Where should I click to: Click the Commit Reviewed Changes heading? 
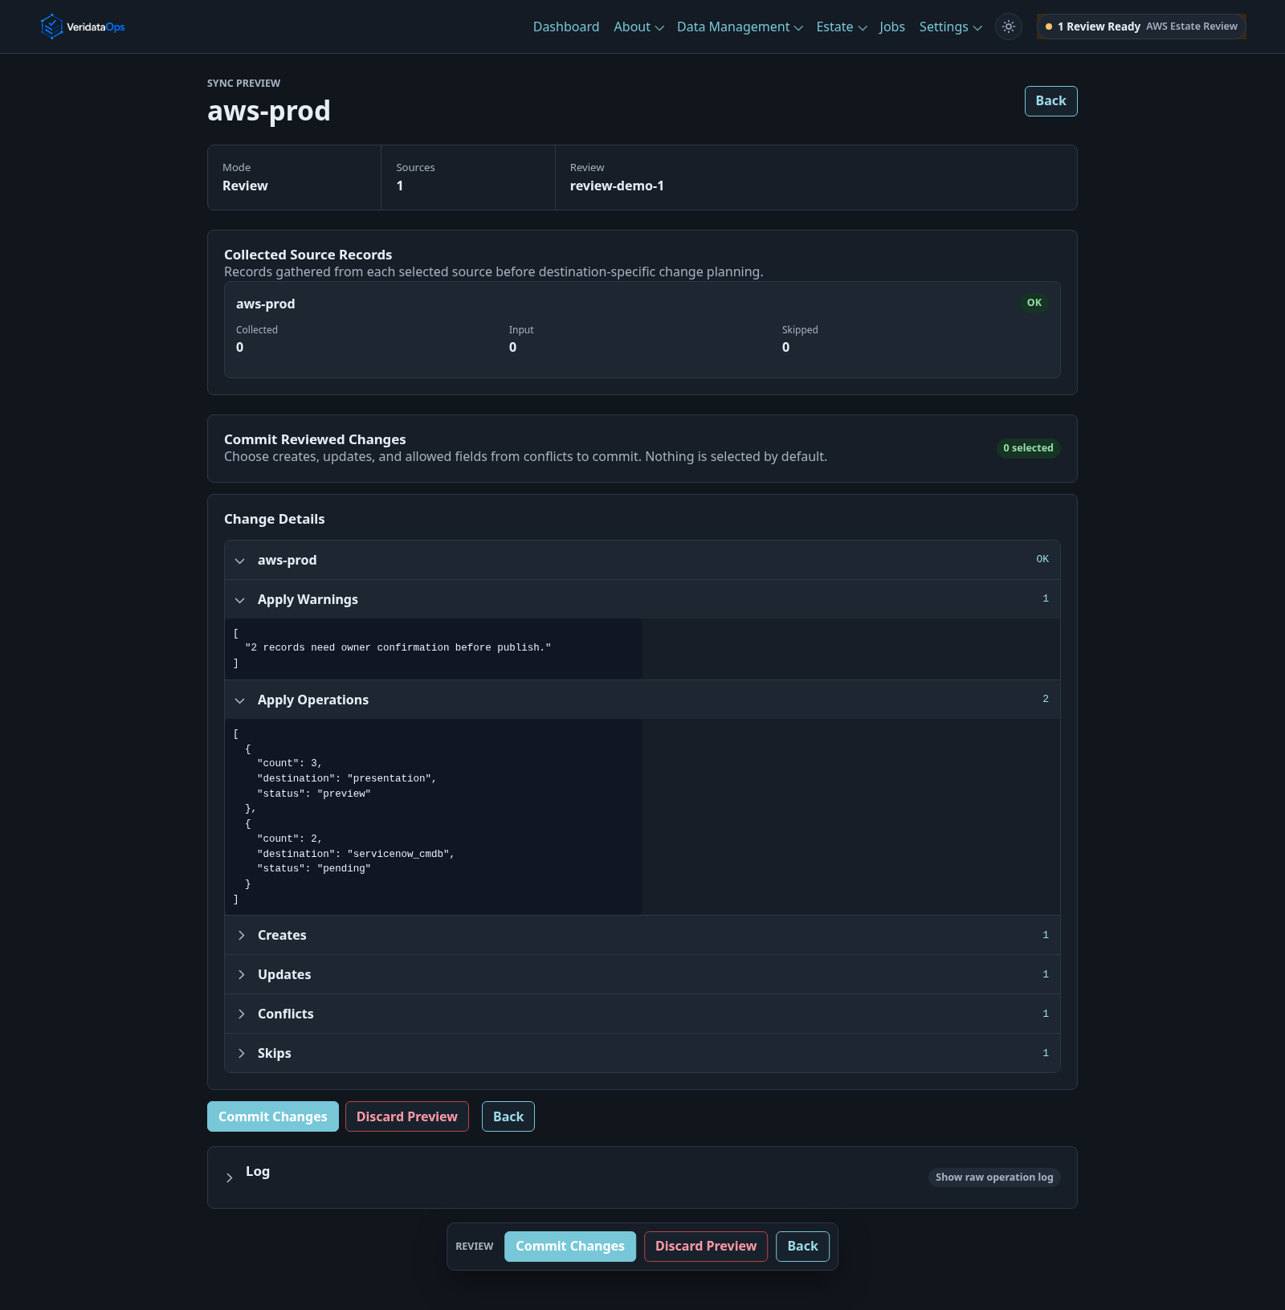coord(315,439)
